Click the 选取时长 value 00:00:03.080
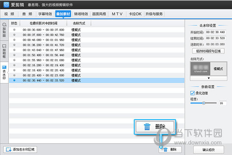 pos(215,44)
